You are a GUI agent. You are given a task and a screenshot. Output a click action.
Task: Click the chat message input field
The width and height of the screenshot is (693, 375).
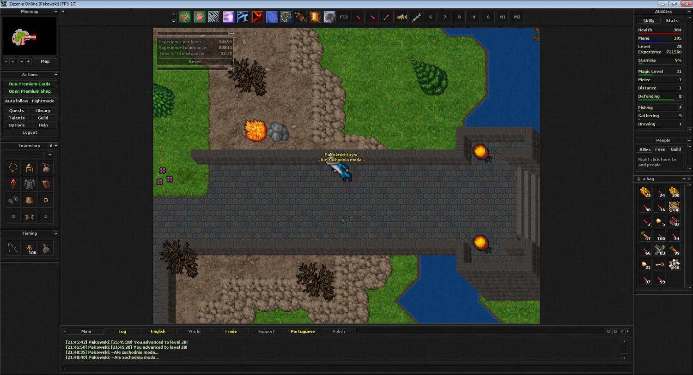tap(346, 369)
